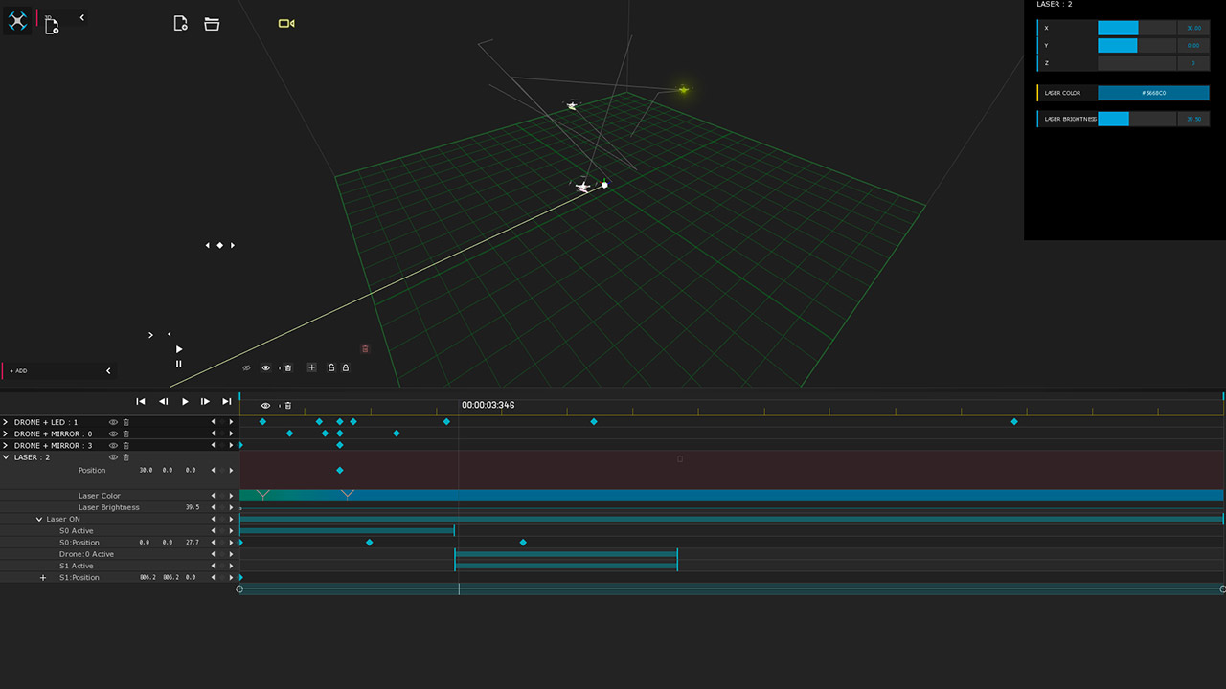This screenshot has height=689, width=1226.
Task: Delete the LASER : 2 track
Action: click(125, 457)
